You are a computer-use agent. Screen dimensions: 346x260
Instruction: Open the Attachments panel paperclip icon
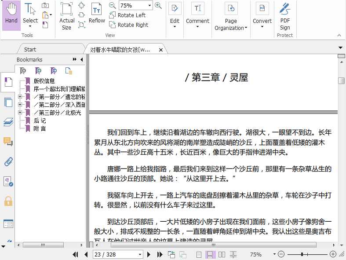[8, 161]
